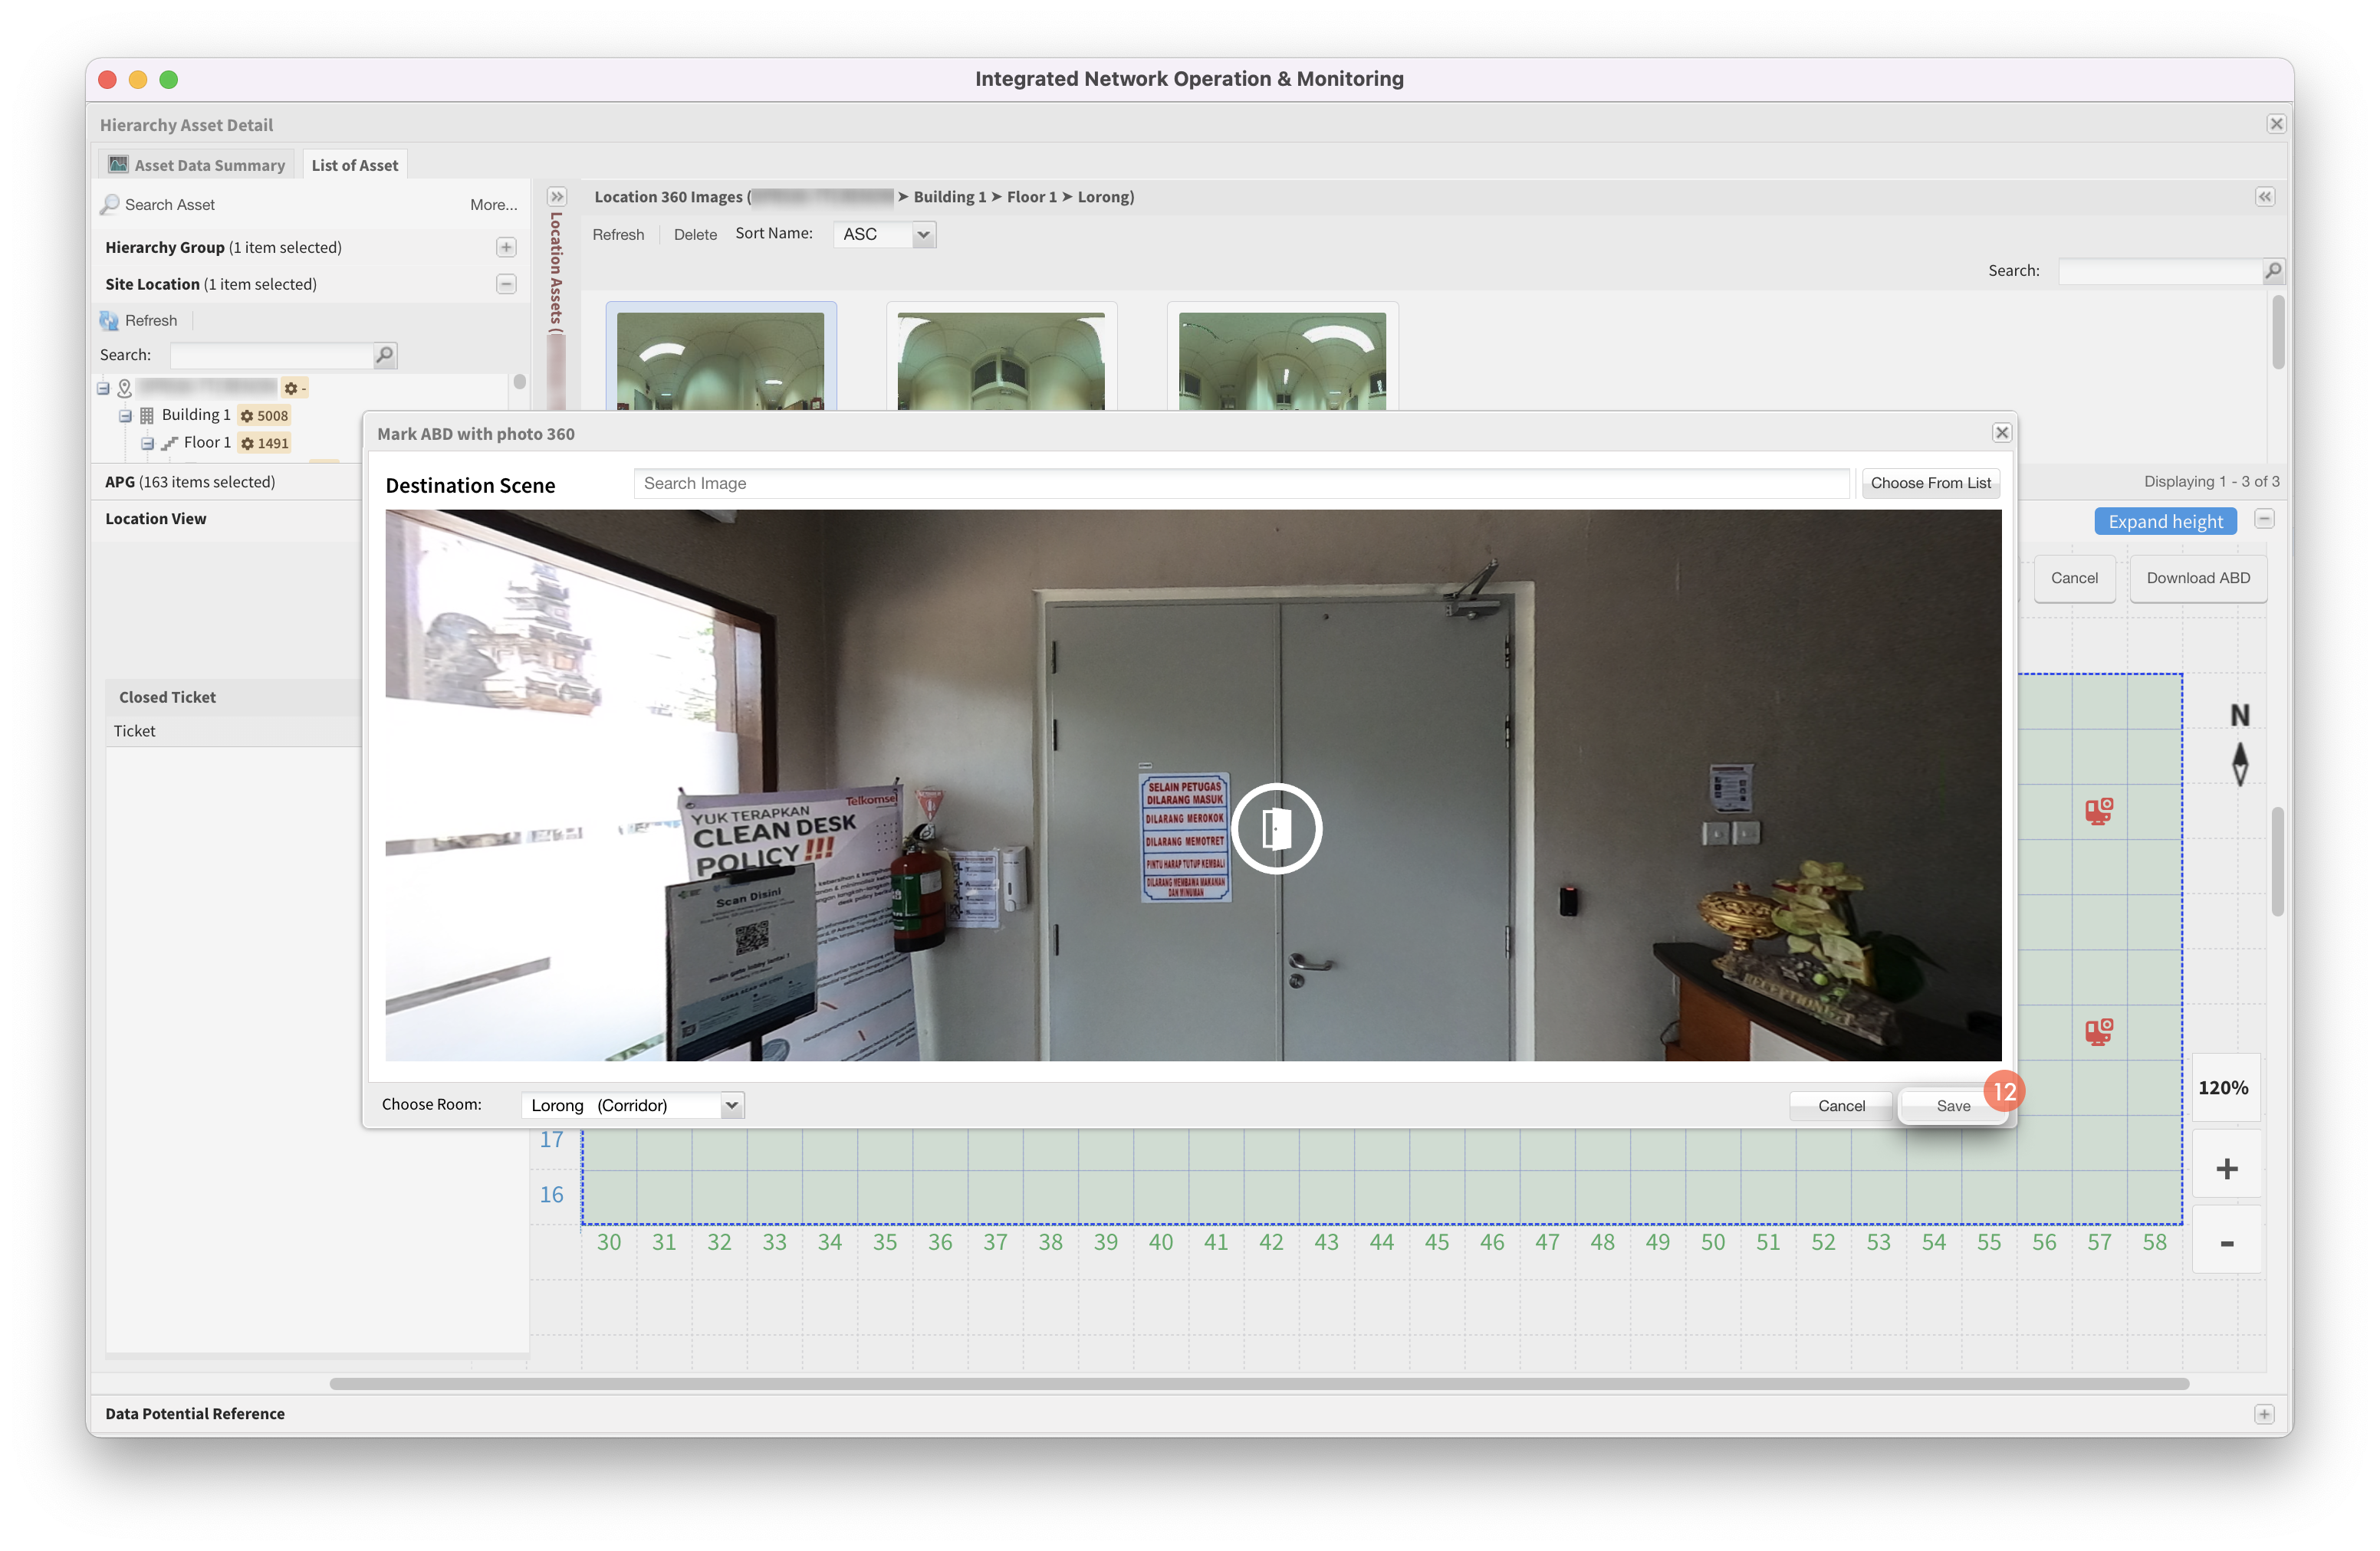
Task: Switch to the Asset Data Summary tab
Action: [197, 165]
